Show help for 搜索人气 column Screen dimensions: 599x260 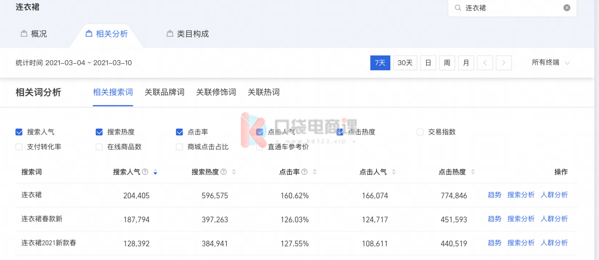tap(145, 172)
